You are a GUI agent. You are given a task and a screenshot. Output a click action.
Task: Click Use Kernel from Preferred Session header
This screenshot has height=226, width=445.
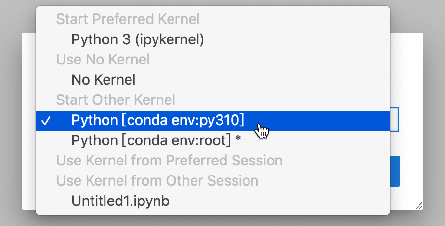tap(169, 160)
